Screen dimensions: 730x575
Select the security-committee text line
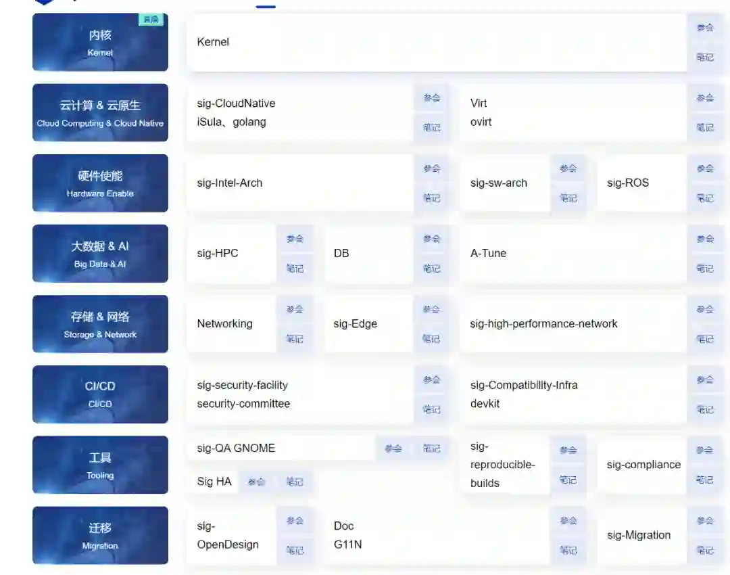tap(243, 404)
